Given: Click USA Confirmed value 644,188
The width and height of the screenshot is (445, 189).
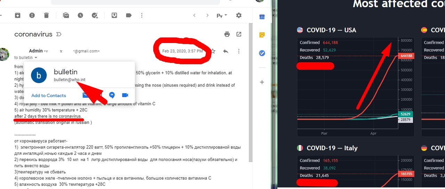Looking at the screenshot, I should pos(331,43).
